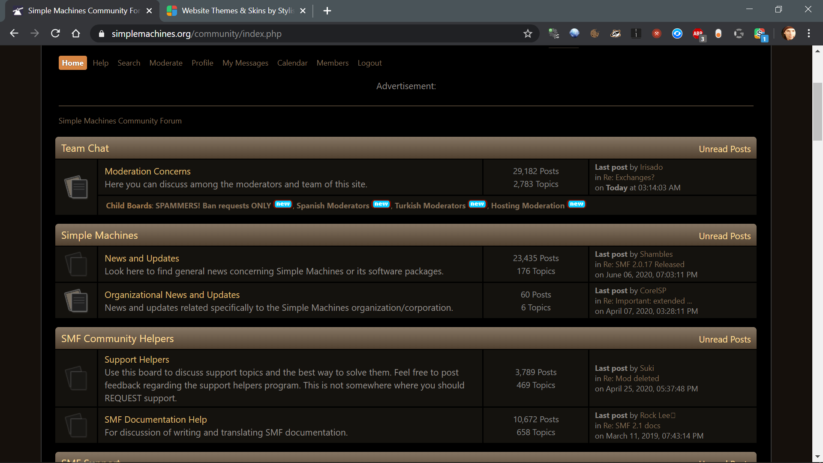Open the Moderate menu item
Viewport: 823px width, 463px height.
click(x=166, y=63)
